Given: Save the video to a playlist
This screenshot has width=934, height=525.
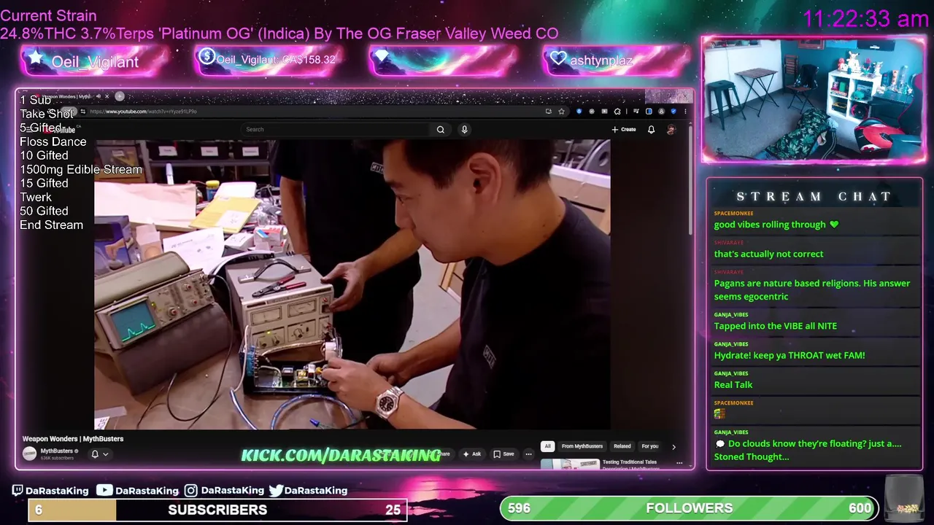Looking at the screenshot, I should pos(503,454).
